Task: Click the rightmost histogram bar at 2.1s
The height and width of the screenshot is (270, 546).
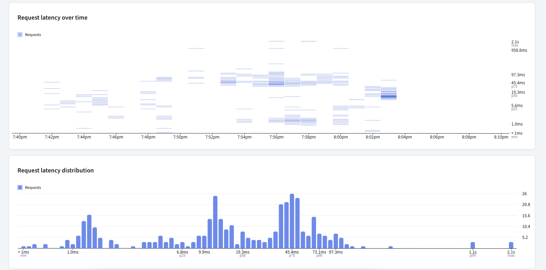Action: pos(511,244)
